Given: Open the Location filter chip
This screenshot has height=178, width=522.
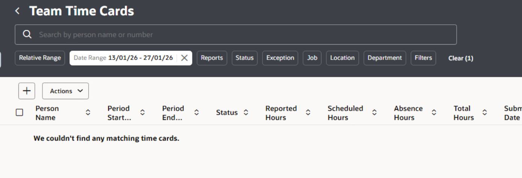Looking at the screenshot, I should 342,58.
